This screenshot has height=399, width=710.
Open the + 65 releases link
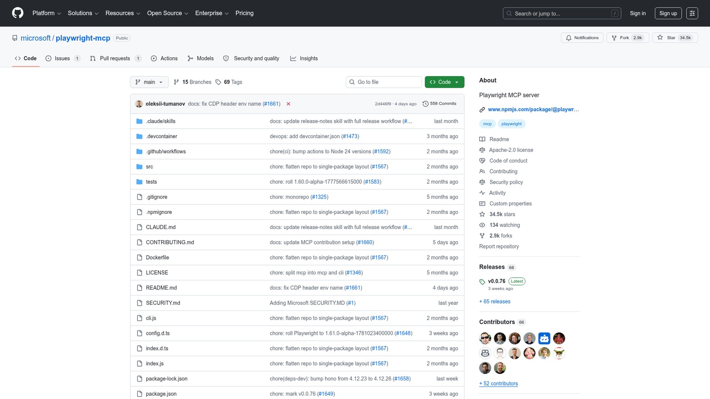tap(495, 302)
